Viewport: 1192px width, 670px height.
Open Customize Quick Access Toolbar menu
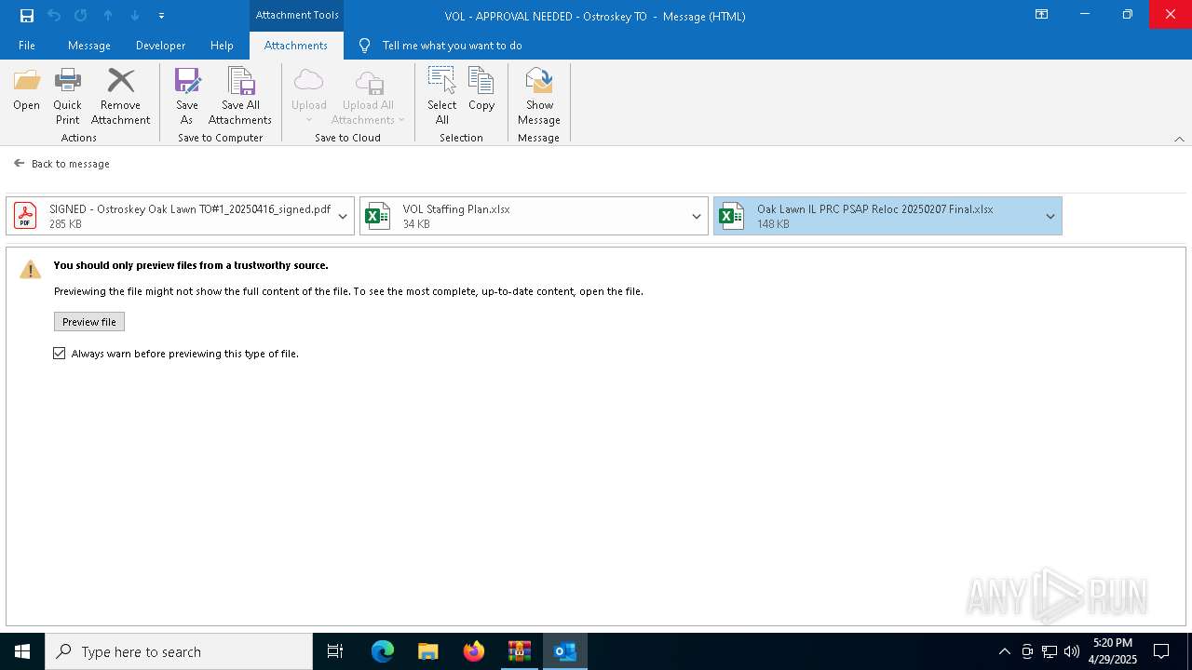(x=161, y=16)
